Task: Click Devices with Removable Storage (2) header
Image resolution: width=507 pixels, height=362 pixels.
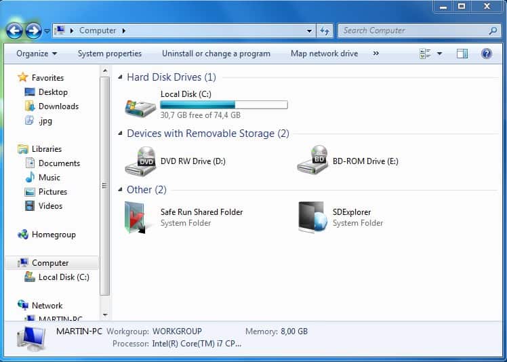Action: coord(208,134)
